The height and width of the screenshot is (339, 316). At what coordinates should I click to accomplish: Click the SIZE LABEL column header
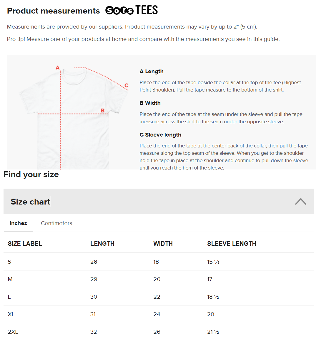pyautogui.click(x=25, y=244)
